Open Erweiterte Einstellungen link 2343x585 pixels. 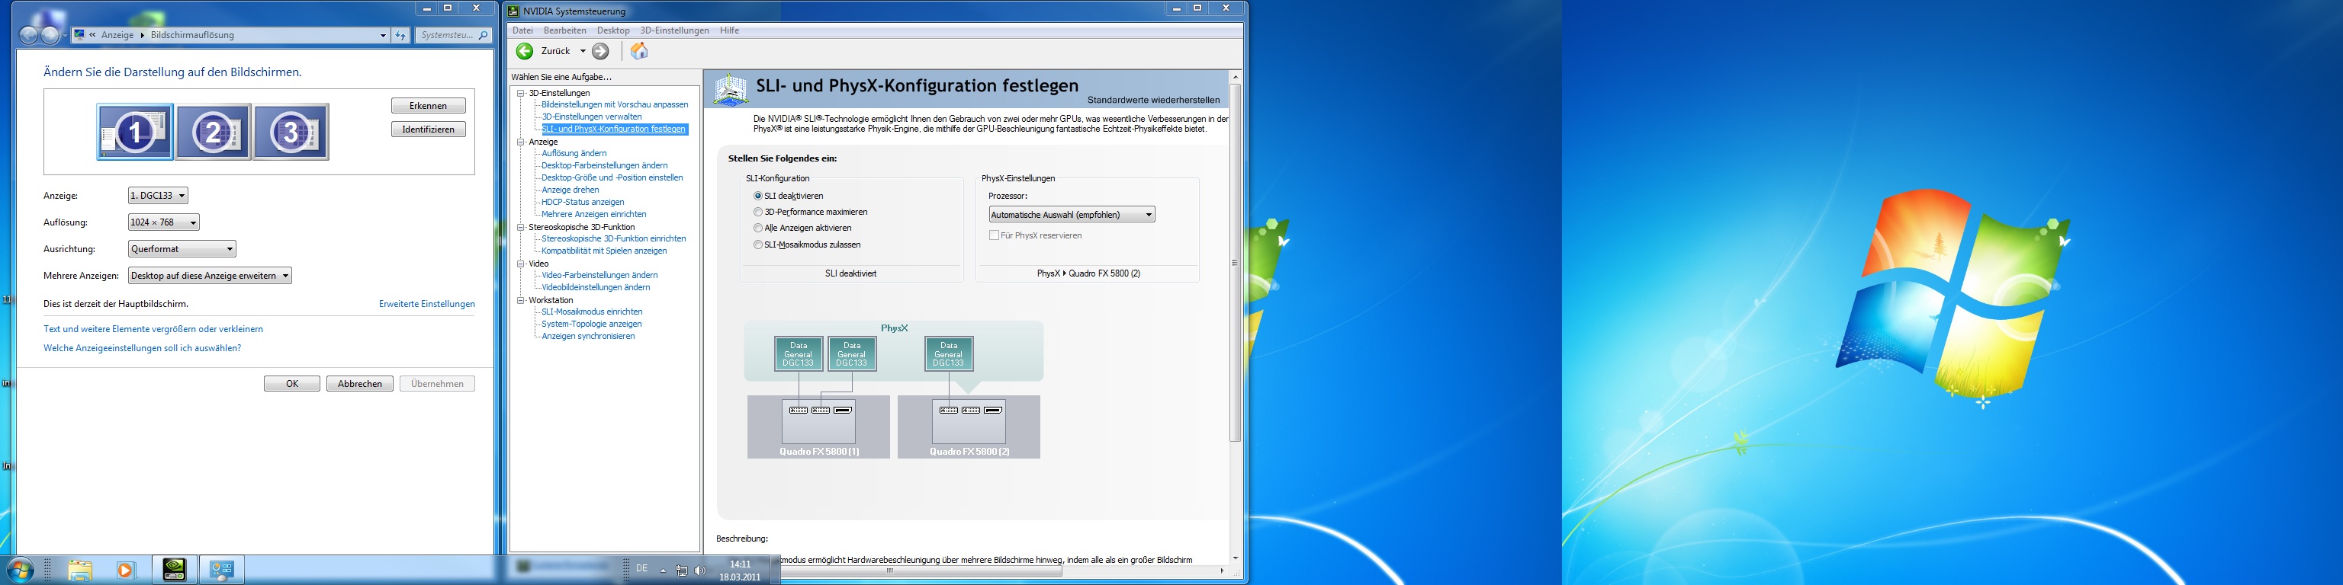click(x=426, y=305)
